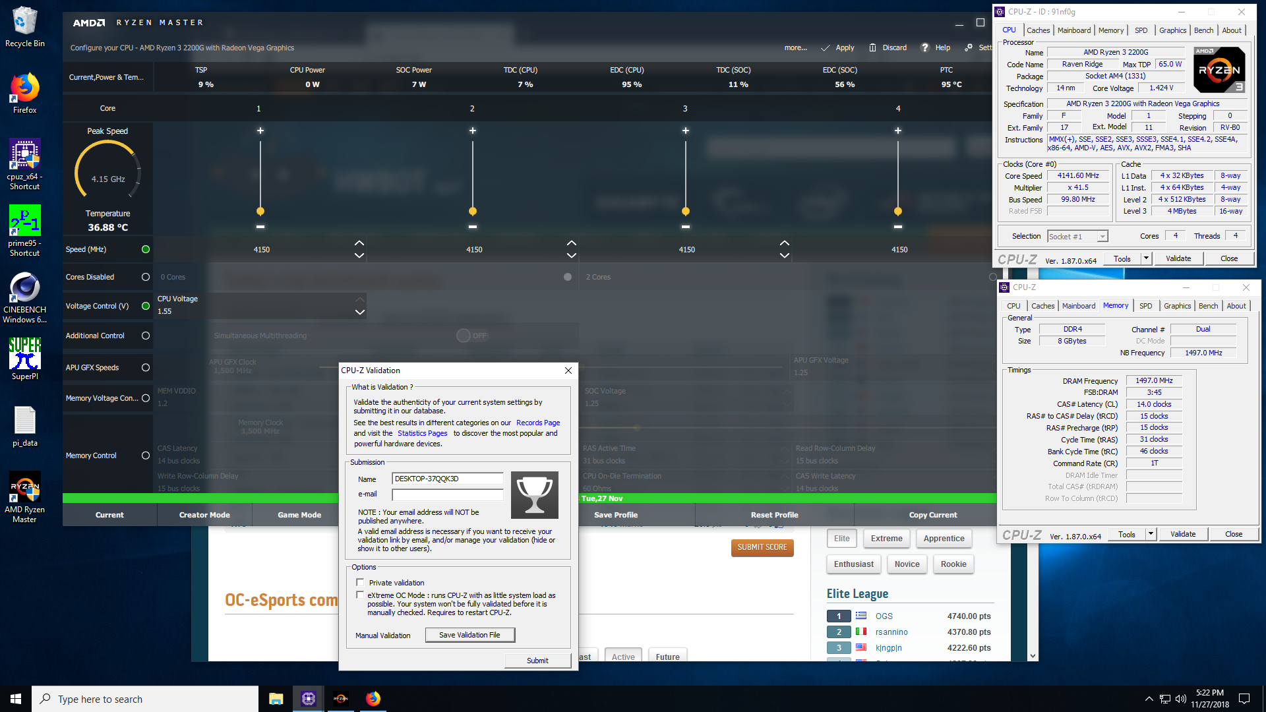Toggle the APU GFX Speeds radio
1266x712 pixels.
coord(146,368)
